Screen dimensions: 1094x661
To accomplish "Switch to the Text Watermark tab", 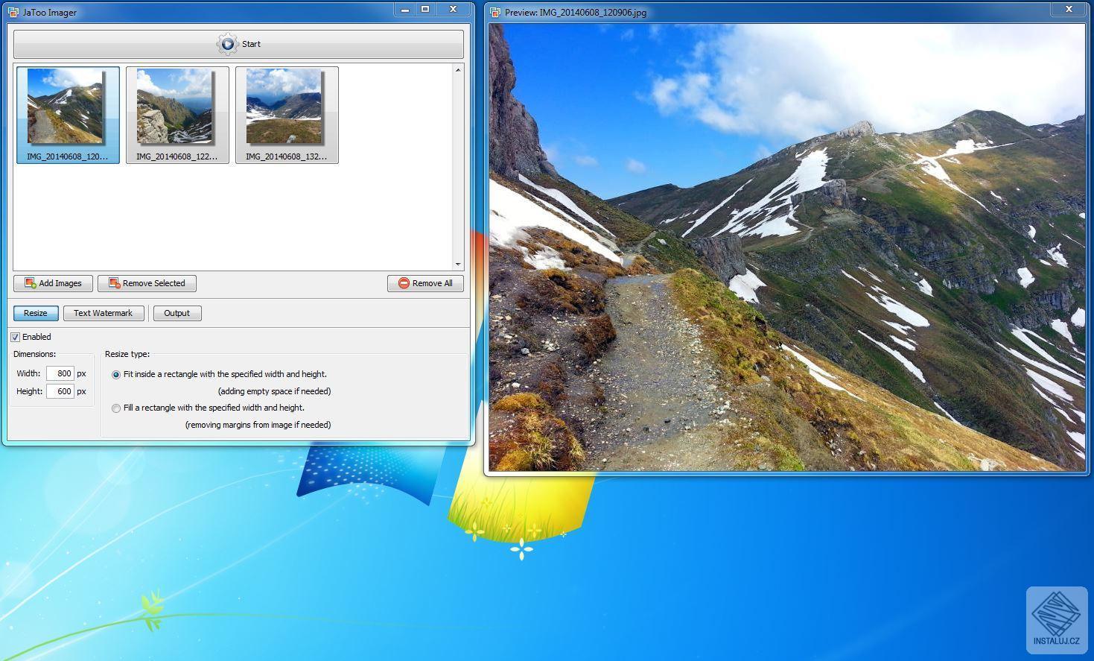I will click(x=104, y=313).
